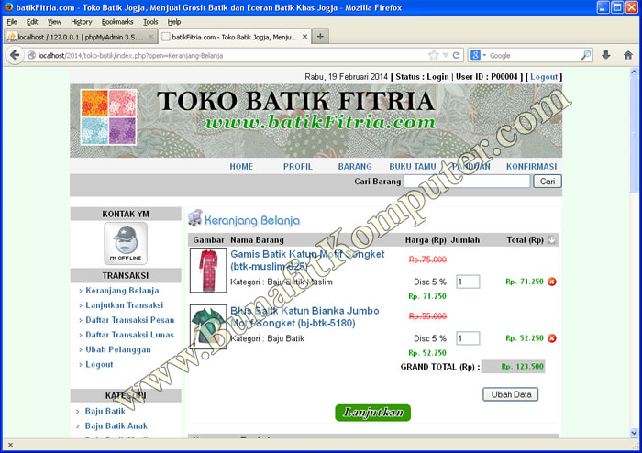The height and width of the screenshot is (453, 642).
Task: Click the Firefox icon in the title bar
Action: coord(8,7)
